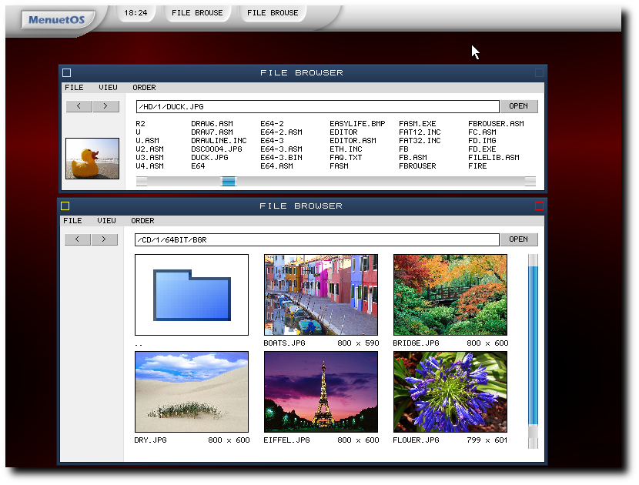This screenshot has width=639, height=485.
Task: Switch to the first FILE BROWSE taskbar entry
Action: click(x=197, y=13)
